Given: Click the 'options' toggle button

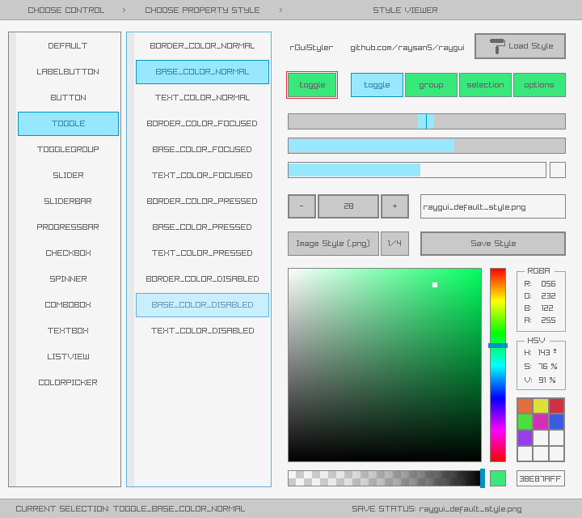Looking at the screenshot, I should [x=539, y=85].
